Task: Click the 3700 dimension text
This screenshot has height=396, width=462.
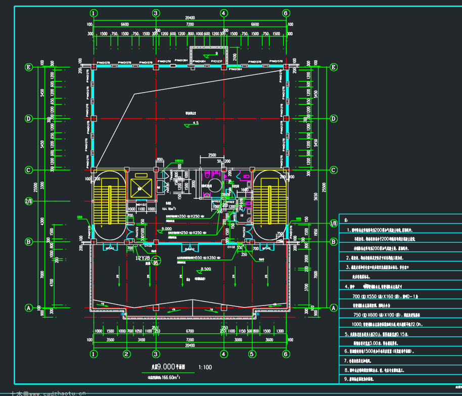Action: click(306, 287)
